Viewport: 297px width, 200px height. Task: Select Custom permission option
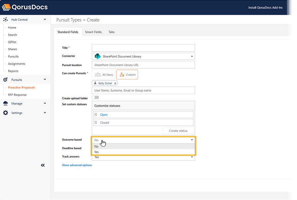[x=127, y=75]
